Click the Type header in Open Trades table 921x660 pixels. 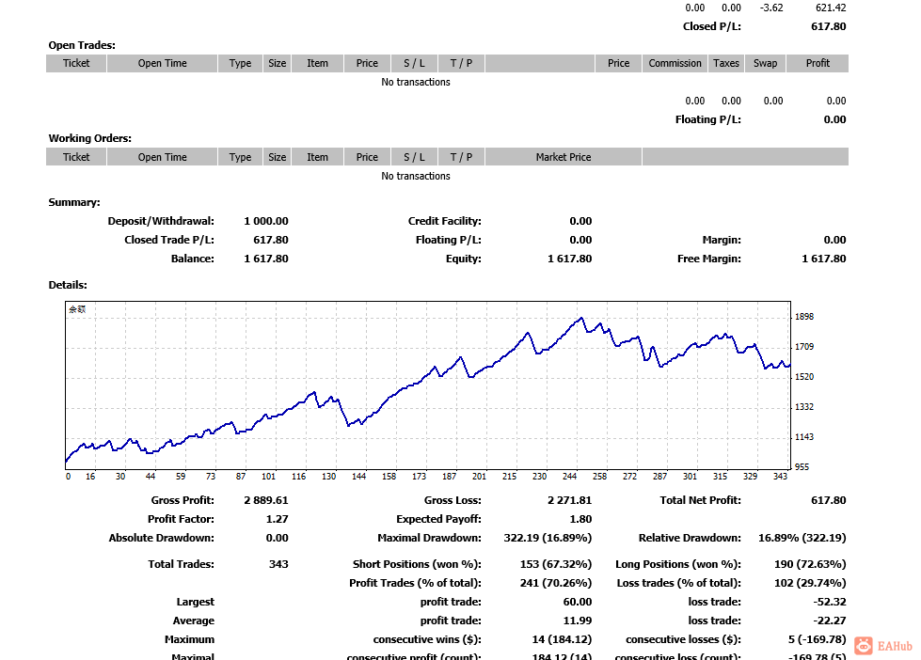240,63
